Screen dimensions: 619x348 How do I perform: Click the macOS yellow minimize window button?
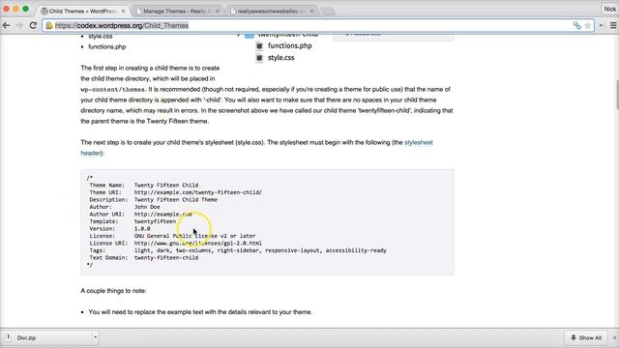[15, 9]
